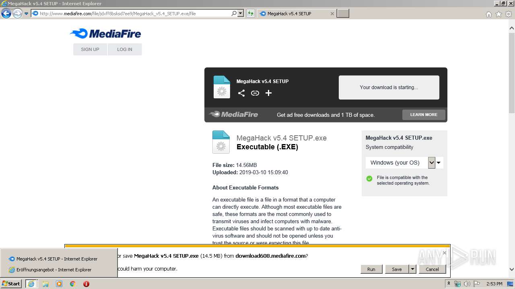Click the MediaFire logo at page top
Image resolution: width=515 pixels, height=289 pixels.
105,34
